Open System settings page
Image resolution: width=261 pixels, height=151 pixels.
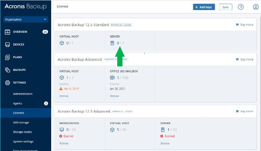point(23,142)
